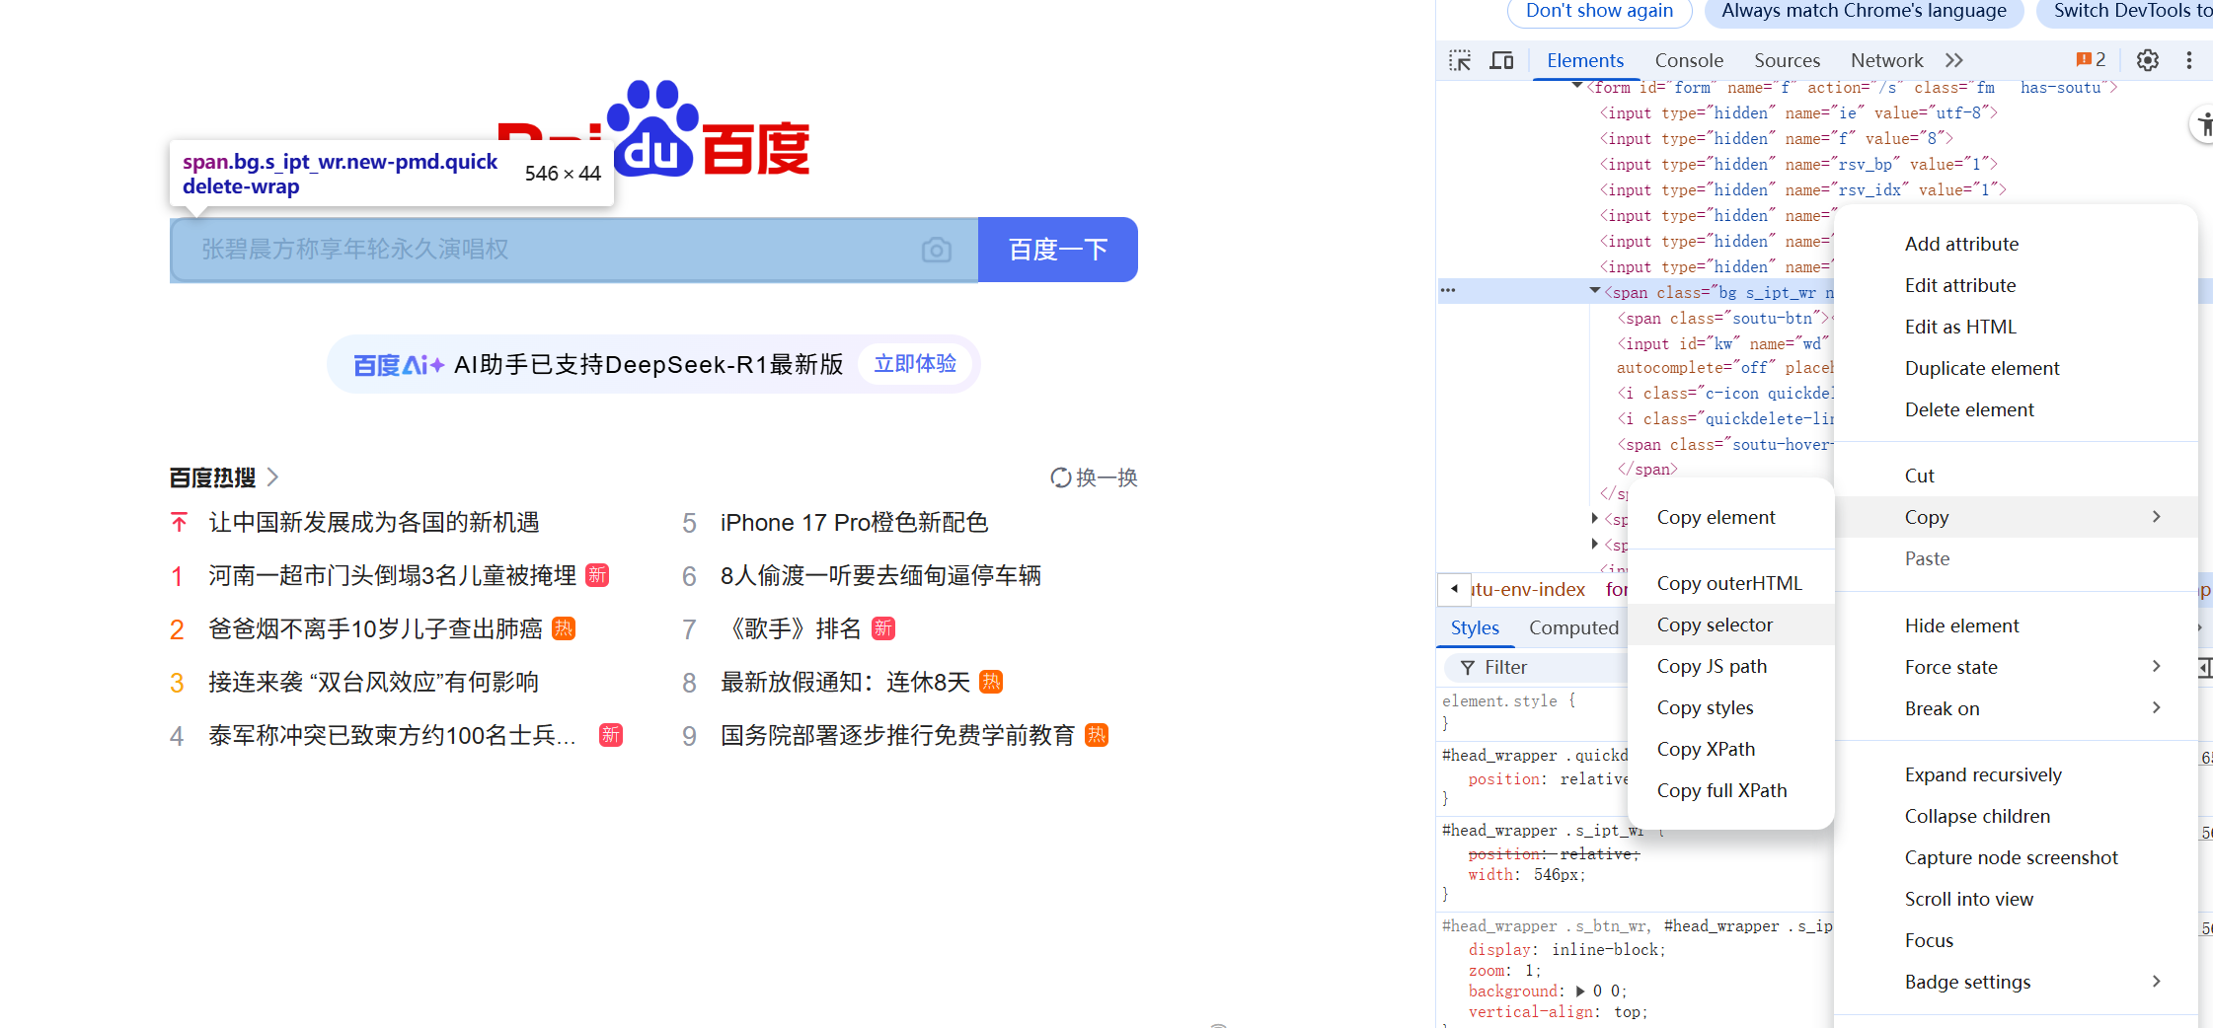Click the issues counter badge showing 2
The width and height of the screenshot is (2213, 1028).
2091,60
